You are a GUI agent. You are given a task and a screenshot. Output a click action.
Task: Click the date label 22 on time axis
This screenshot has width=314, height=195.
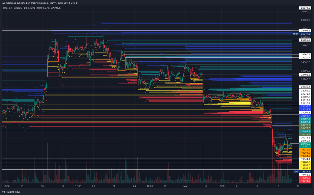pos(114,186)
